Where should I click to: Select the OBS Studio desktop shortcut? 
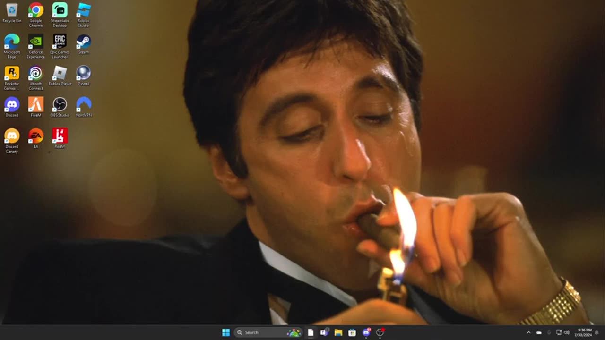(x=60, y=107)
